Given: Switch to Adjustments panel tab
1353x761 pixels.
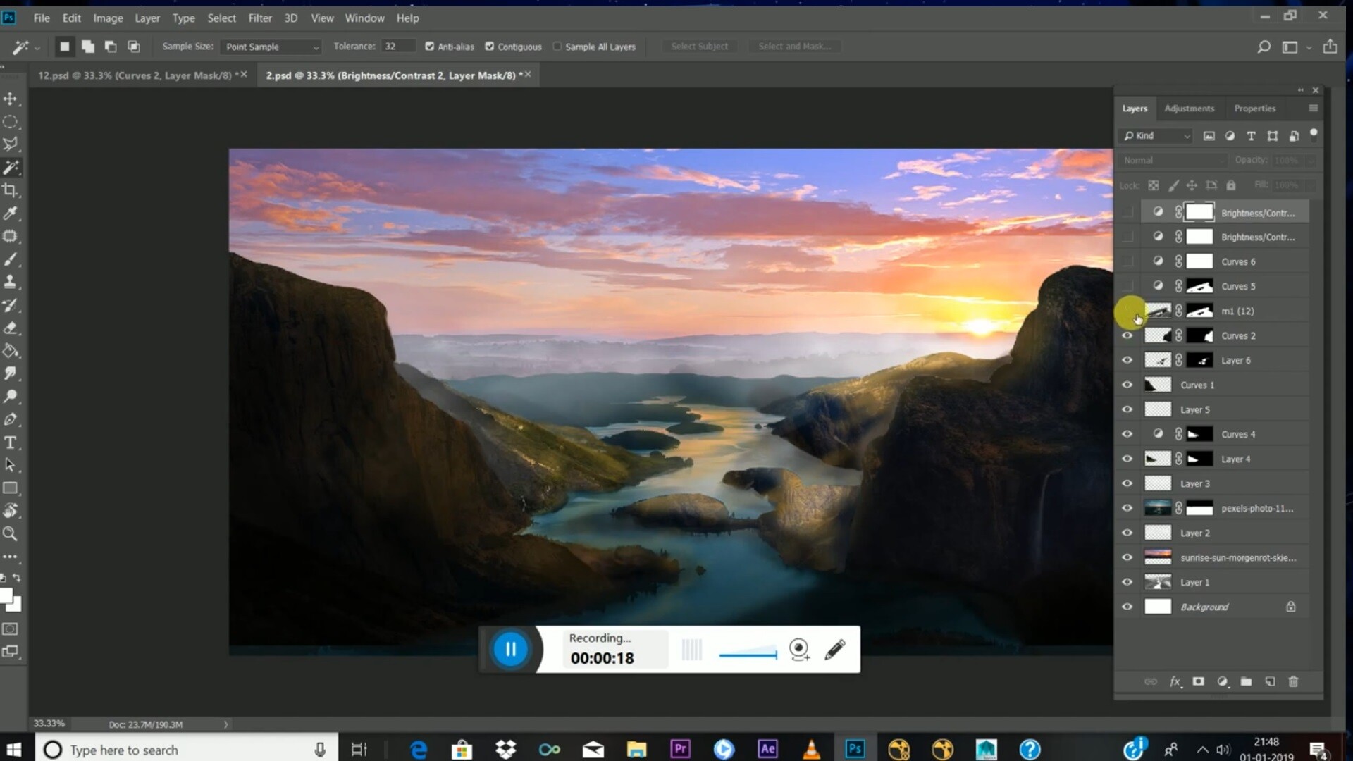Looking at the screenshot, I should click(x=1189, y=108).
